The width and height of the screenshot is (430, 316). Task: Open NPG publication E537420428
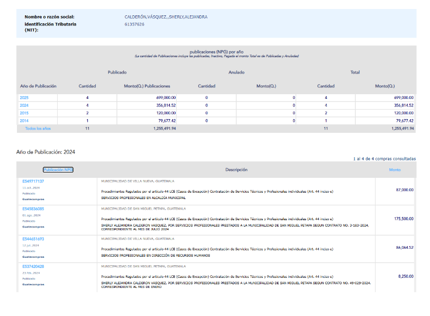point(33,267)
